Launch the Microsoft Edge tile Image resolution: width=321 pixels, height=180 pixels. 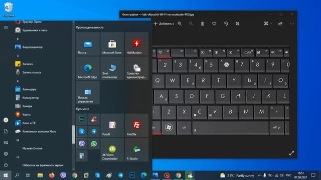point(88,68)
